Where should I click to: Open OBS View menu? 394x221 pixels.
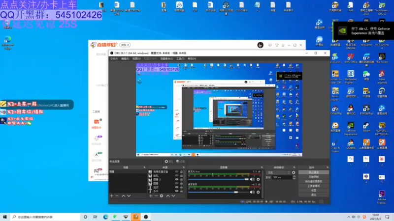tap(136, 58)
